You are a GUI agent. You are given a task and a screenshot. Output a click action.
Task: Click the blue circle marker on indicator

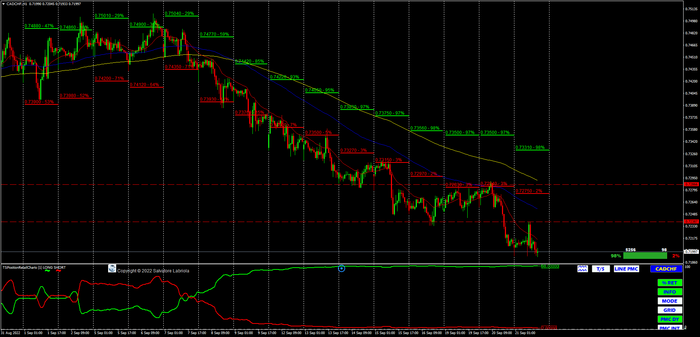[x=342, y=269]
